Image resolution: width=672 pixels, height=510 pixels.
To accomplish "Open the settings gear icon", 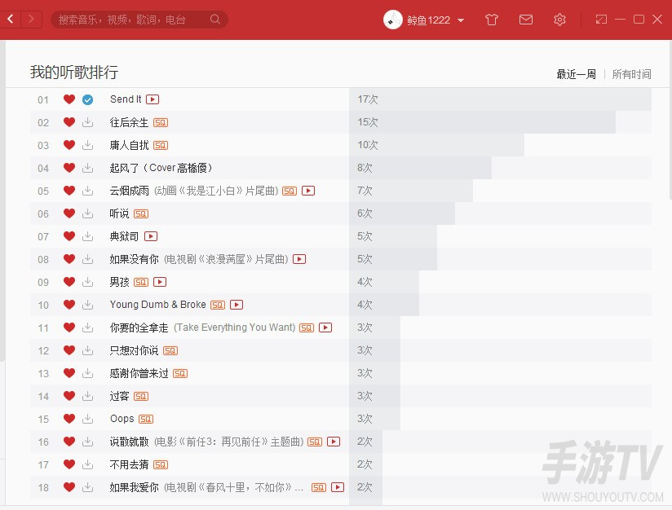I will pos(559,20).
